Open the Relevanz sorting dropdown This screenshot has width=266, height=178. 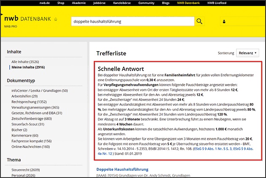[247, 53]
